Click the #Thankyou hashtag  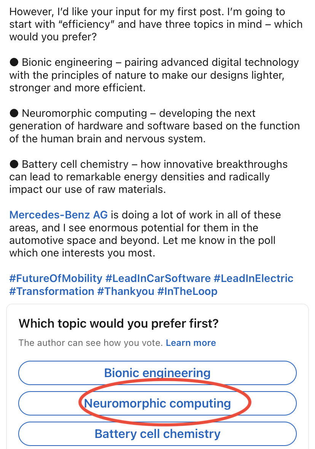coord(126,291)
